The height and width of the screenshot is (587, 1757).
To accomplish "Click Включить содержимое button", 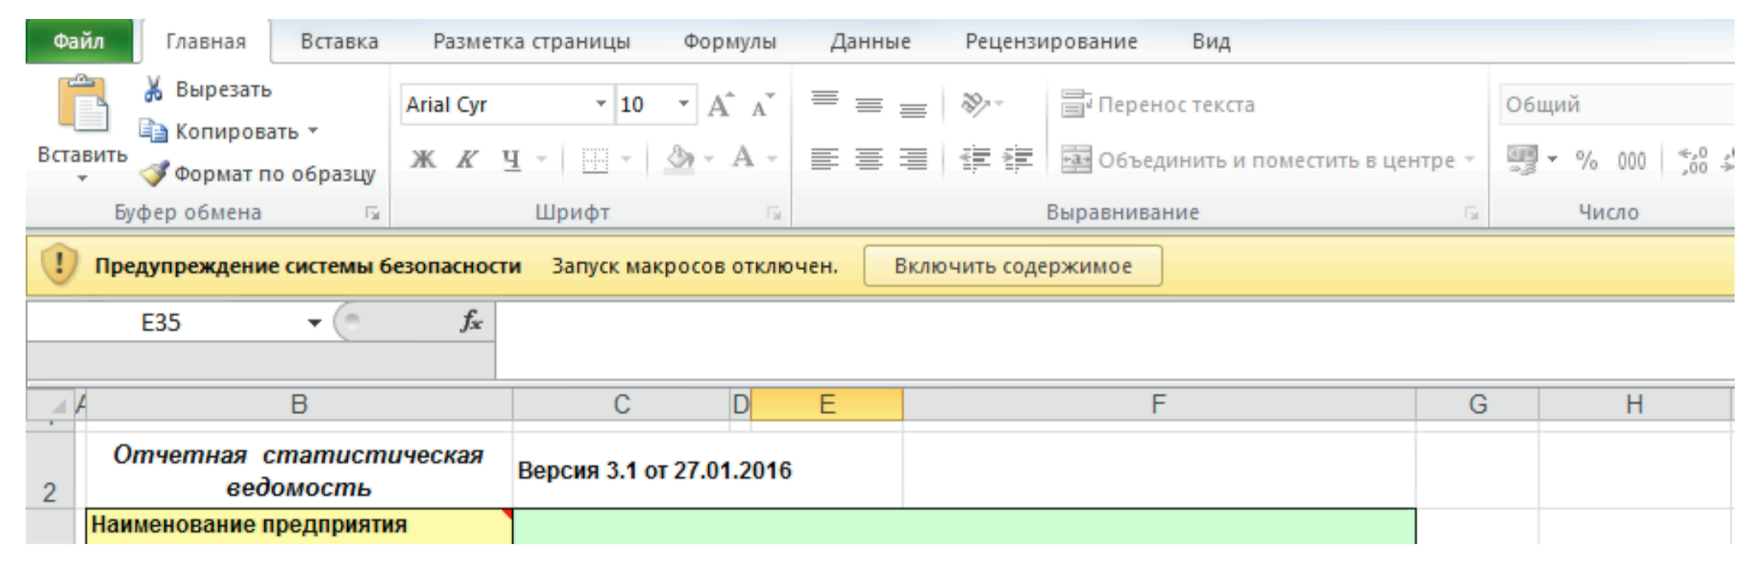I will (1012, 266).
